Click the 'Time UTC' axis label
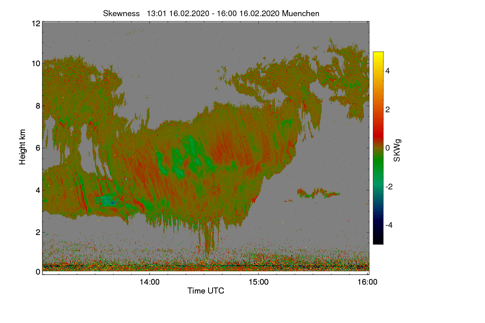Screen dimensions: 485x323 [206, 290]
